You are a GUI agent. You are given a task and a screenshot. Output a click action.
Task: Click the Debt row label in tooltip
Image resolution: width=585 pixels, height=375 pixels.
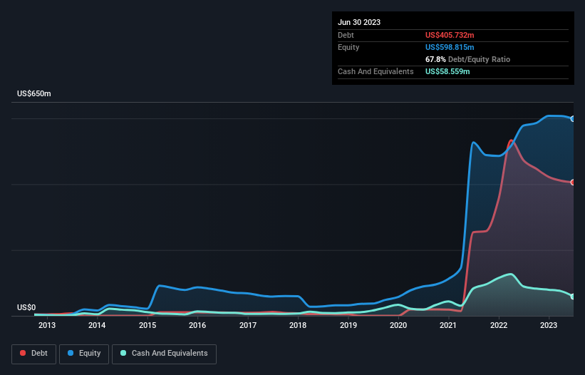pos(346,35)
